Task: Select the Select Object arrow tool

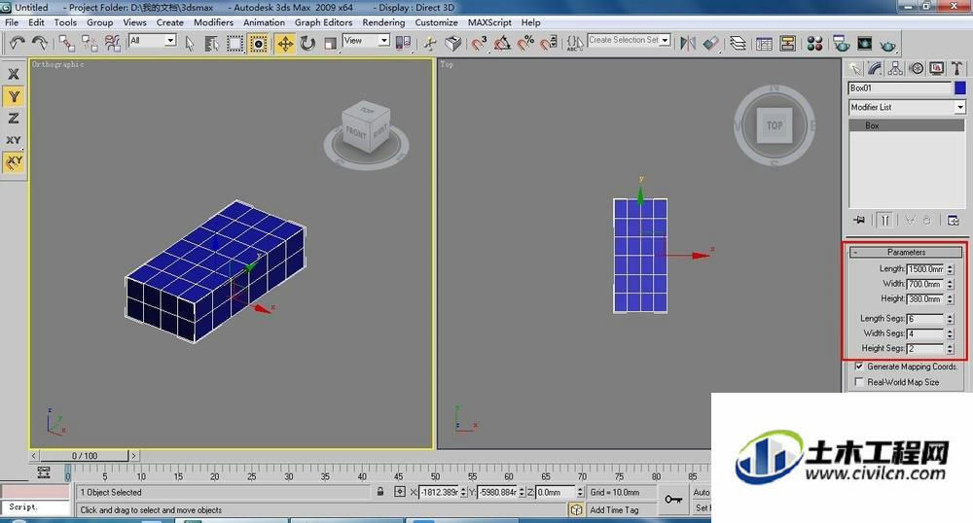Action: pos(190,43)
